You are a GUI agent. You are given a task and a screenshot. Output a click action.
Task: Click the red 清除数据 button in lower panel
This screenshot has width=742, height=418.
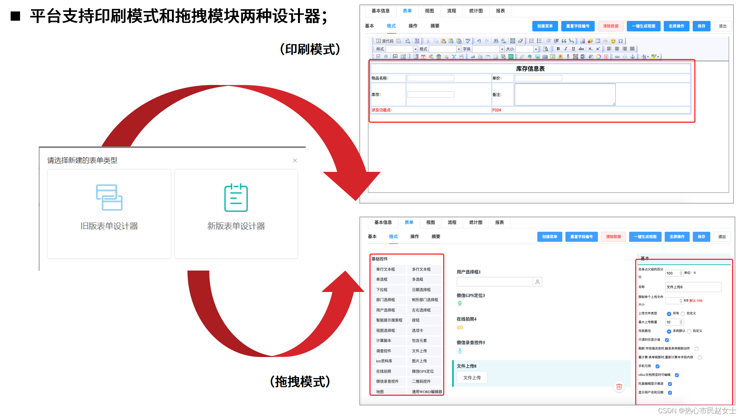(x=613, y=237)
